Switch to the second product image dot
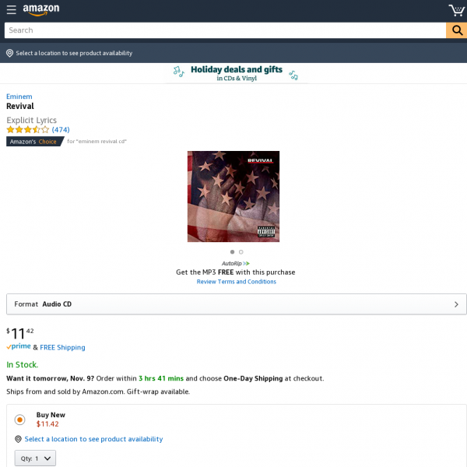This screenshot has height=467, width=467. pos(241,252)
